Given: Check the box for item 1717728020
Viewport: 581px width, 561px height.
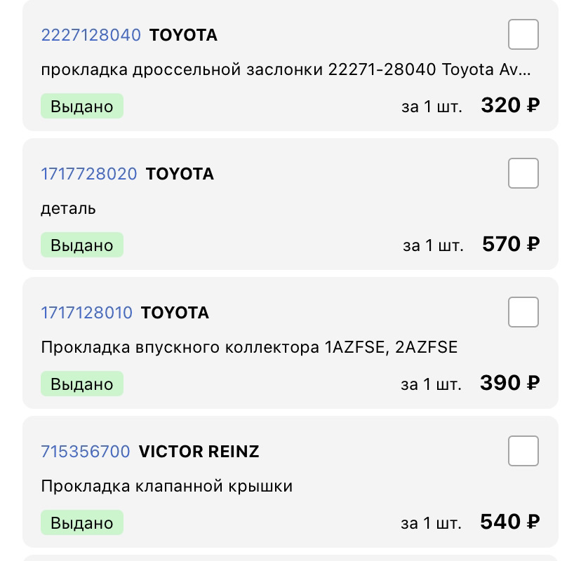Looking at the screenshot, I should coord(523,173).
